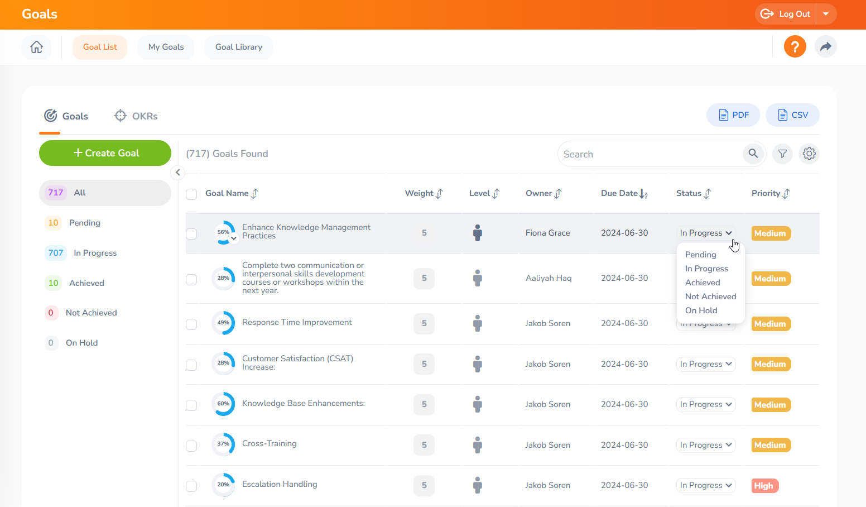Filter sidebar by On Hold goals
This screenshot has width=866, height=507.
pyautogui.click(x=105, y=343)
